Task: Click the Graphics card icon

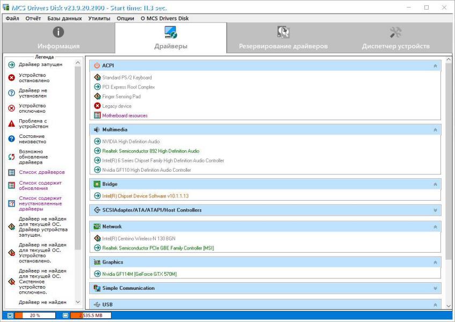Action: tap(97, 262)
